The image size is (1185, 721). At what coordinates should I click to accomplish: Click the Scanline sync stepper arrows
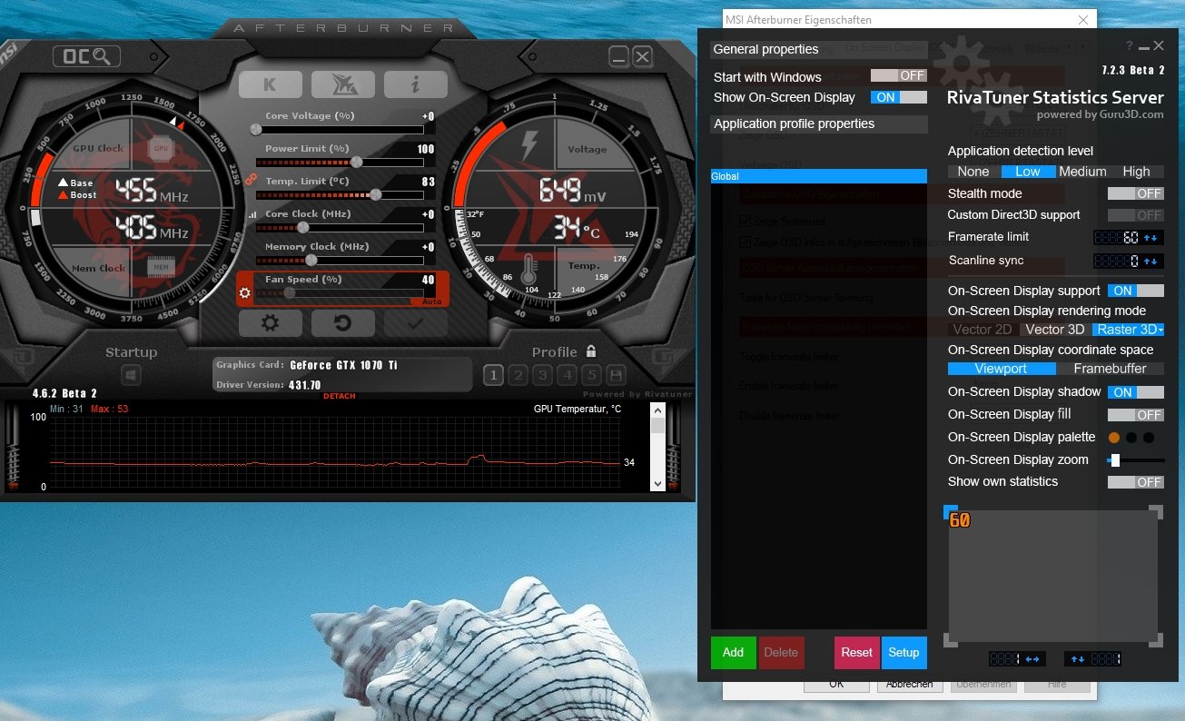[1151, 262]
